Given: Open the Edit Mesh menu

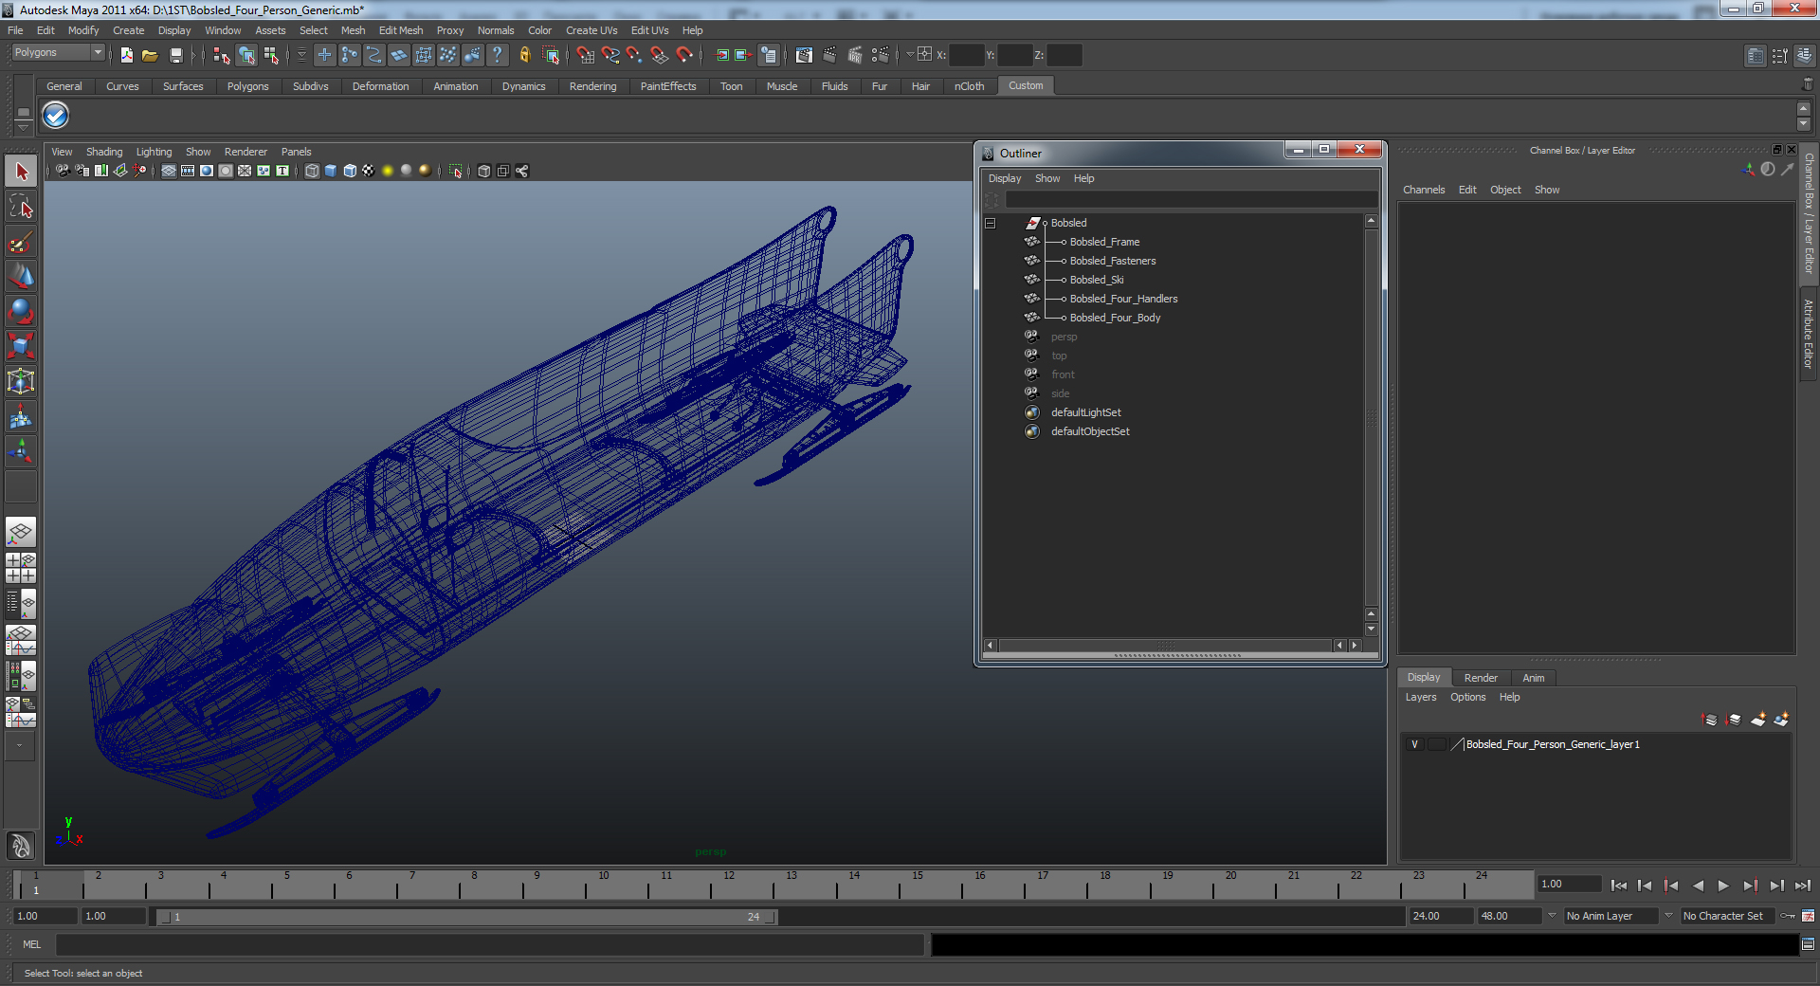Looking at the screenshot, I should 401,30.
